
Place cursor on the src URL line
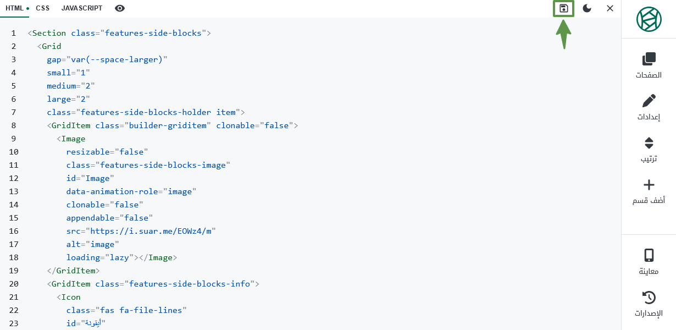click(x=141, y=231)
